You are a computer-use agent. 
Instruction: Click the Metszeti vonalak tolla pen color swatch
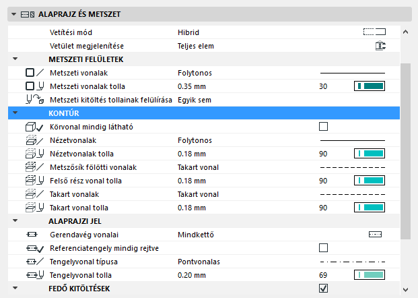369,86
